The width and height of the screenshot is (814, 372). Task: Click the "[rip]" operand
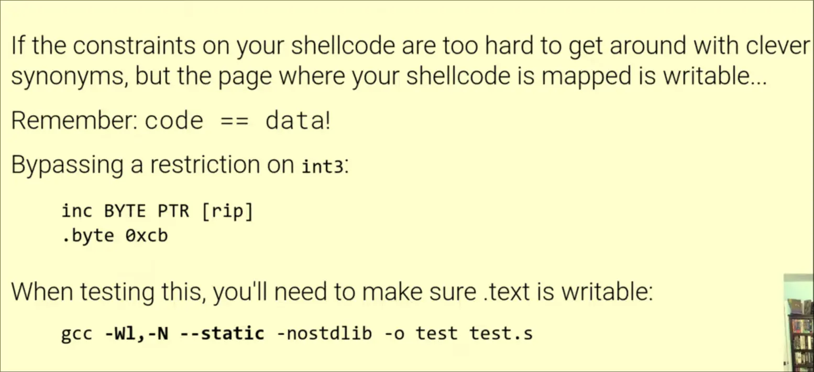coord(227,211)
